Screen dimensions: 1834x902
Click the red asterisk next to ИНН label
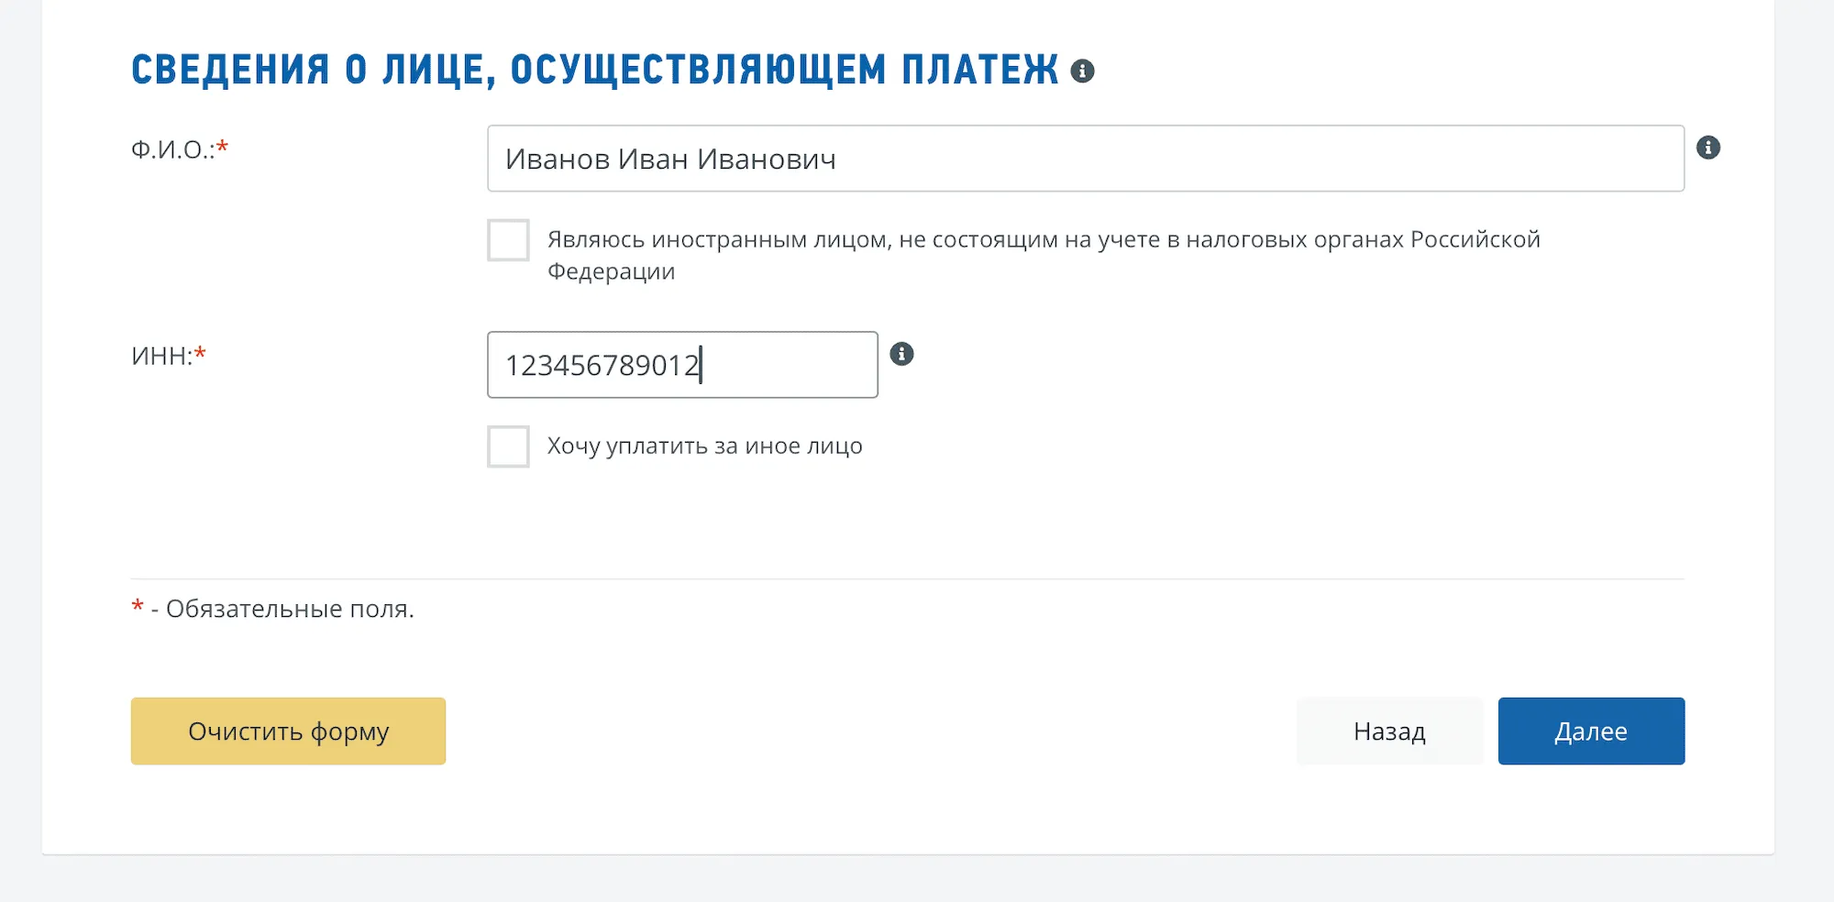click(x=201, y=353)
